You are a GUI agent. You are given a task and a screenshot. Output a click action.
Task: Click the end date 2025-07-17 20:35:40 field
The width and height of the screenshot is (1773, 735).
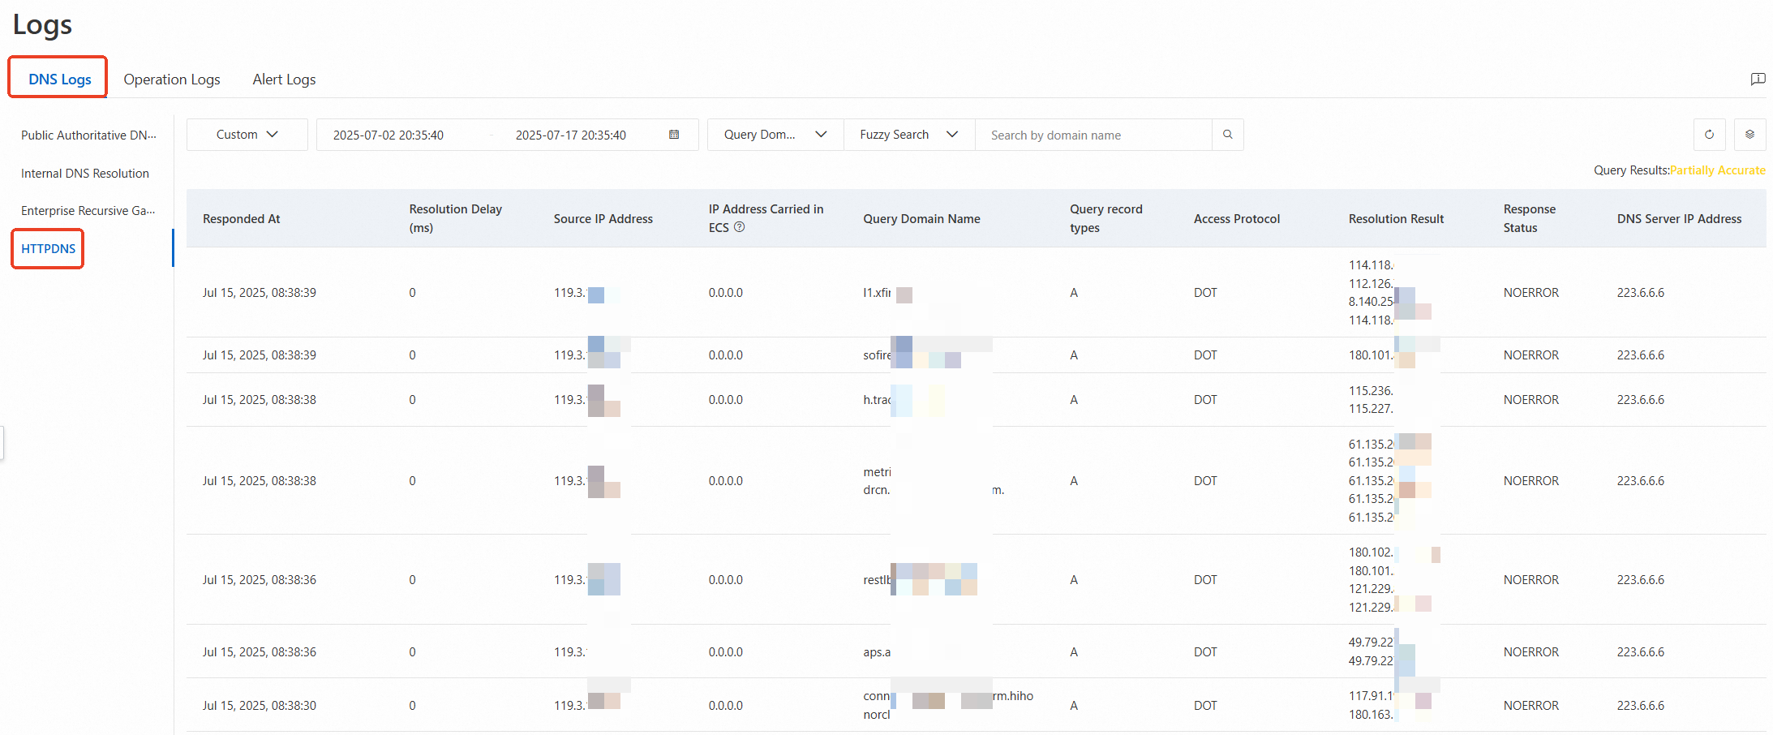tap(571, 135)
